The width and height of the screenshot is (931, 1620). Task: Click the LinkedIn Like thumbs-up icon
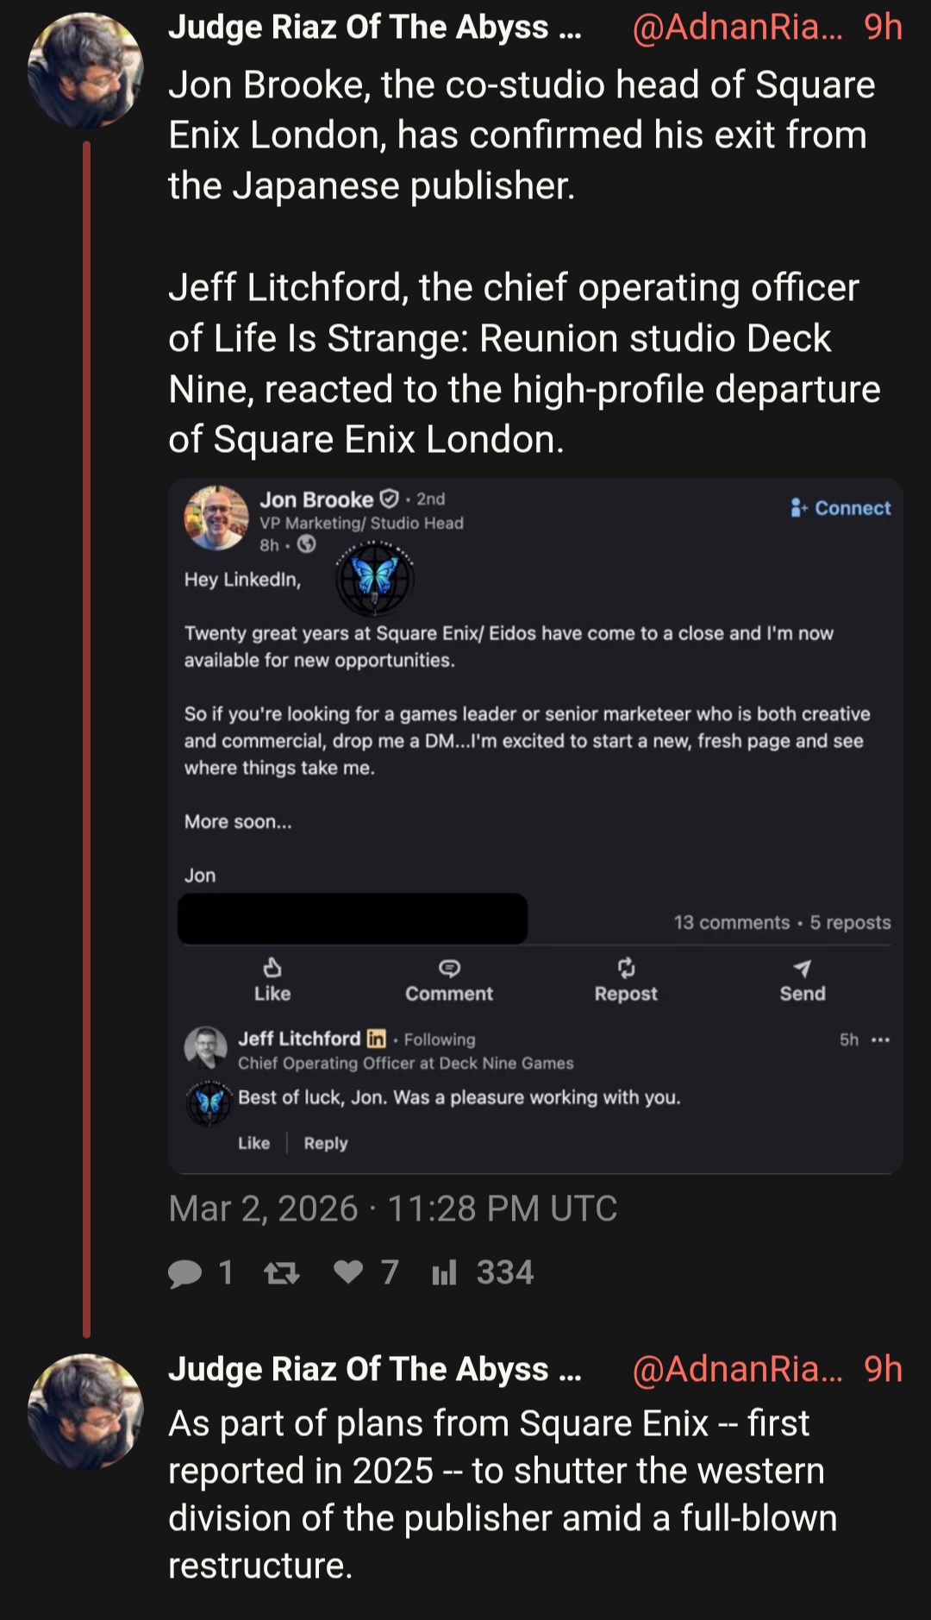click(x=272, y=968)
